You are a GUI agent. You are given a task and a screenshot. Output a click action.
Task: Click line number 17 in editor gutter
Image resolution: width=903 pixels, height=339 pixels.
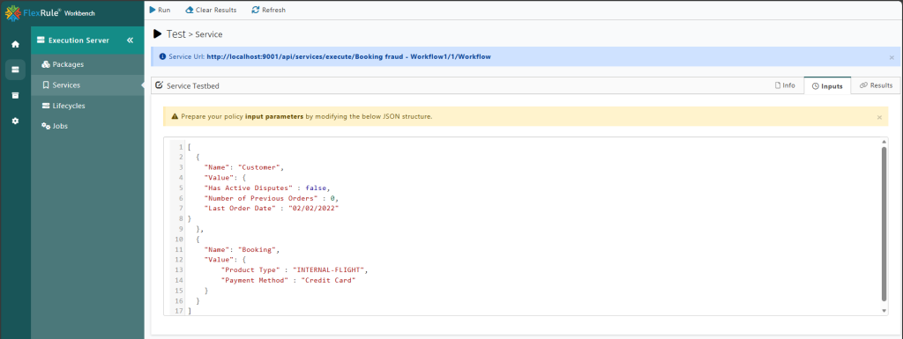pos(179,311)
